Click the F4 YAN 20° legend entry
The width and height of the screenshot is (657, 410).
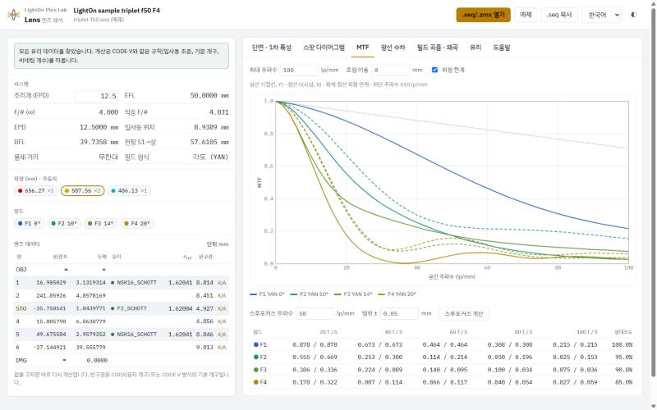(x=397, y=294)
